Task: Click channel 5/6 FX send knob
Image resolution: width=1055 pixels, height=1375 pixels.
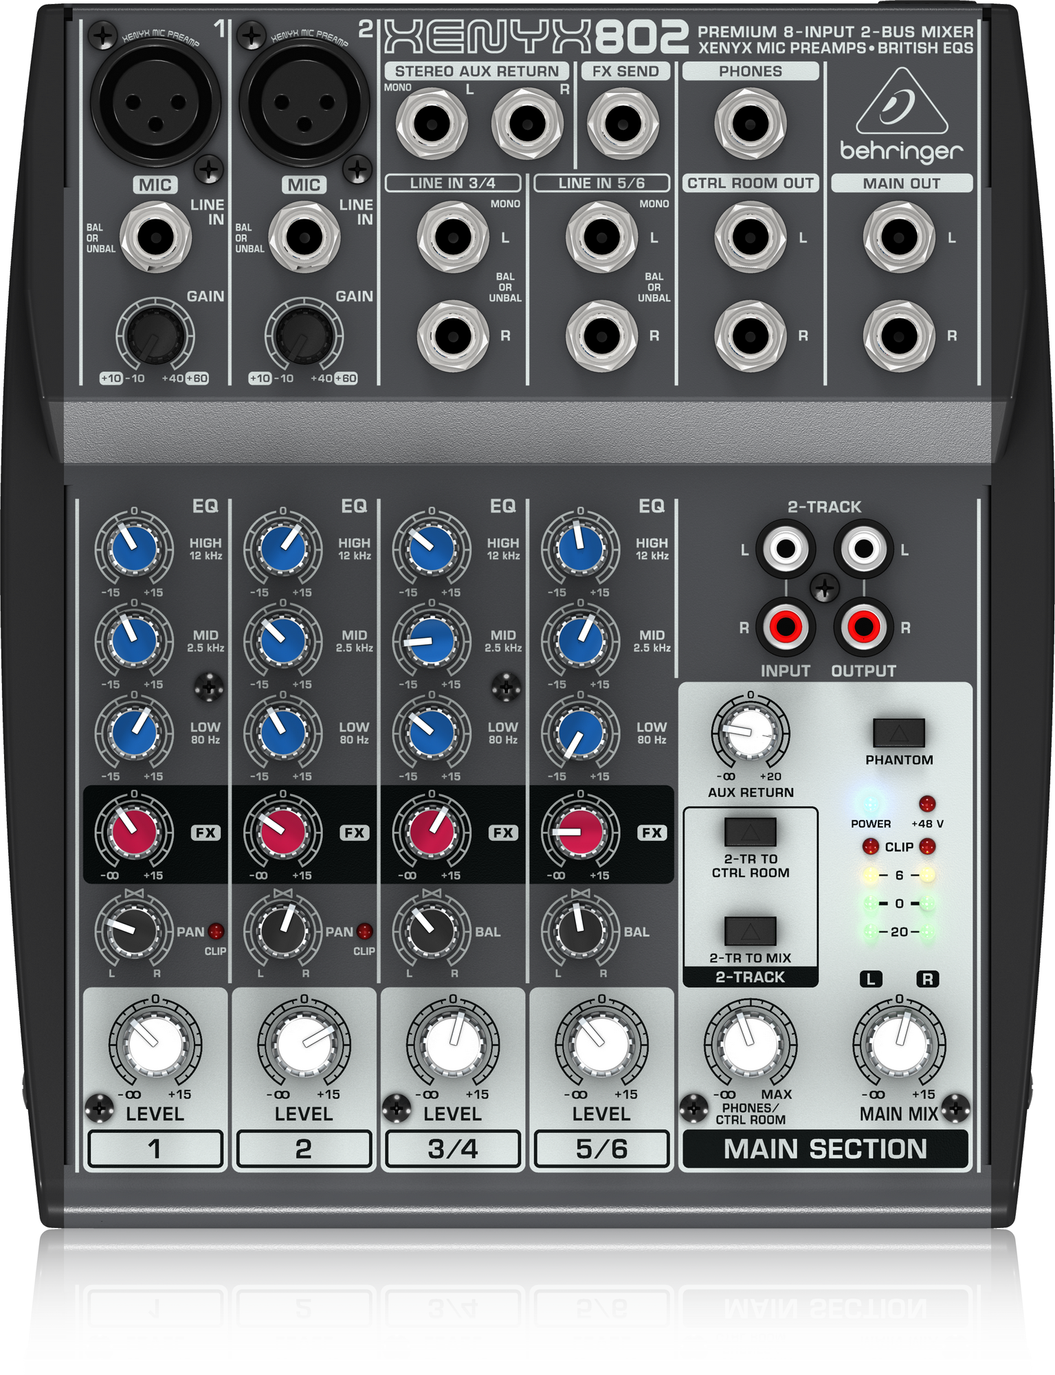Action: point(580,832)
